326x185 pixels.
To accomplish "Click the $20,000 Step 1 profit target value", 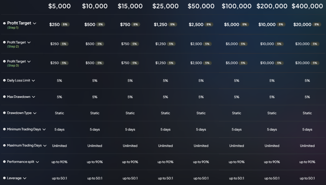I will pyautogui.click(x=302, y=24).
